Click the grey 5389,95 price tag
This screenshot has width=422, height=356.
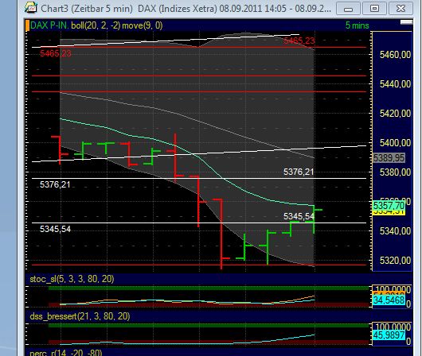tap(389, 158)
